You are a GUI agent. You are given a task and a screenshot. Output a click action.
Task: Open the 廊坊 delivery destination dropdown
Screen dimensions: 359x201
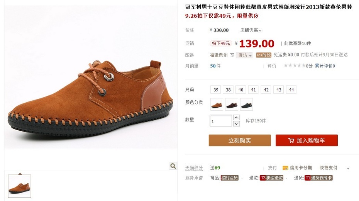244,55
